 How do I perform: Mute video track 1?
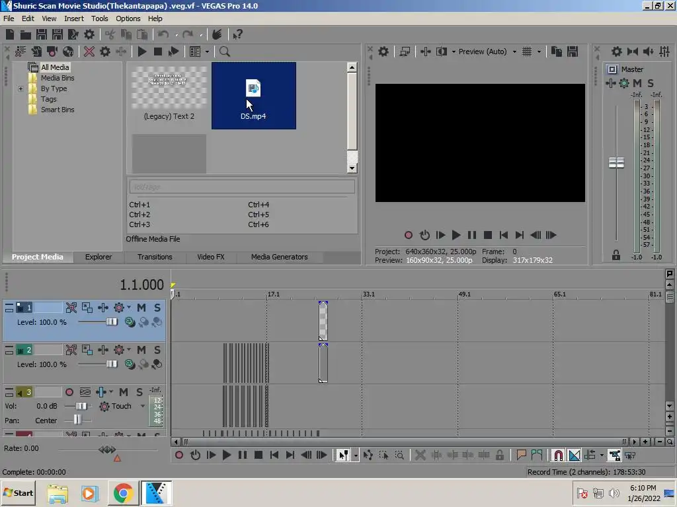point(141,308)
